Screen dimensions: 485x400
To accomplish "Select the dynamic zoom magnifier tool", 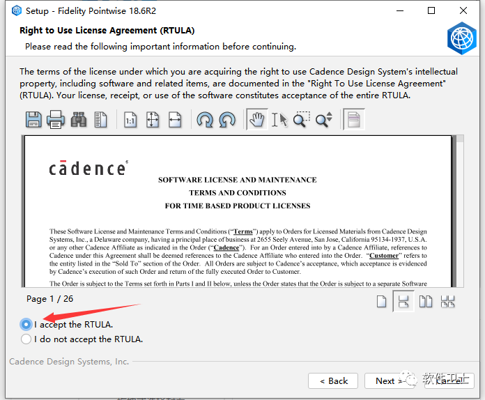I will (x=324, y=119).
